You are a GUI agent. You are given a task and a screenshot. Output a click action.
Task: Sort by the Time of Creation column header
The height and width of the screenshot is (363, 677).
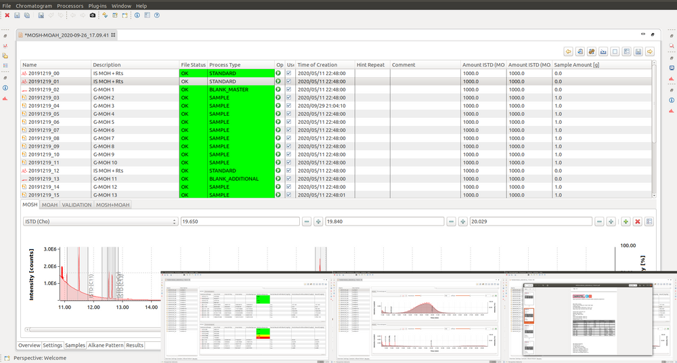tap(325, 65)
